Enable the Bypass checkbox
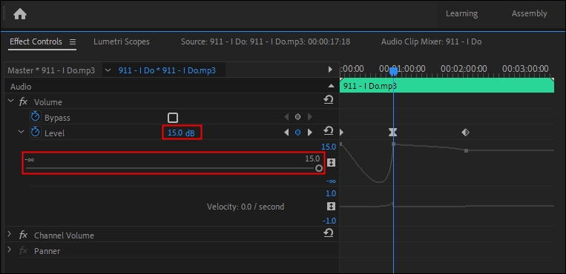Viewport: 566px width, 274px height. coord(173,118)
